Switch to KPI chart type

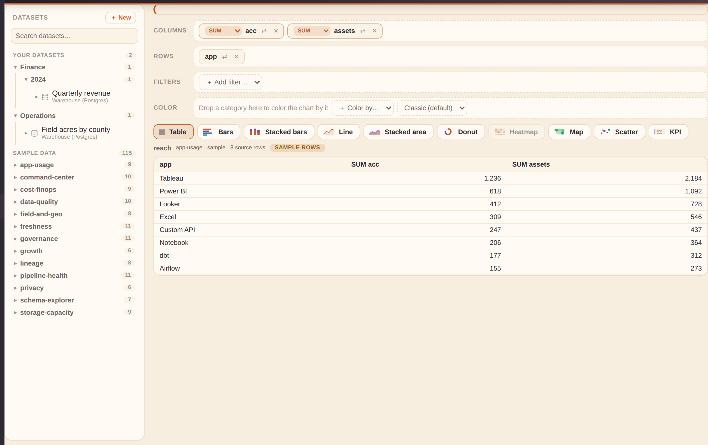point(668,132)
